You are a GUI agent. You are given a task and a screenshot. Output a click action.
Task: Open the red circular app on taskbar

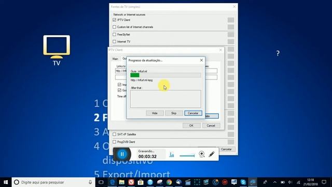[x=225, y=182]
